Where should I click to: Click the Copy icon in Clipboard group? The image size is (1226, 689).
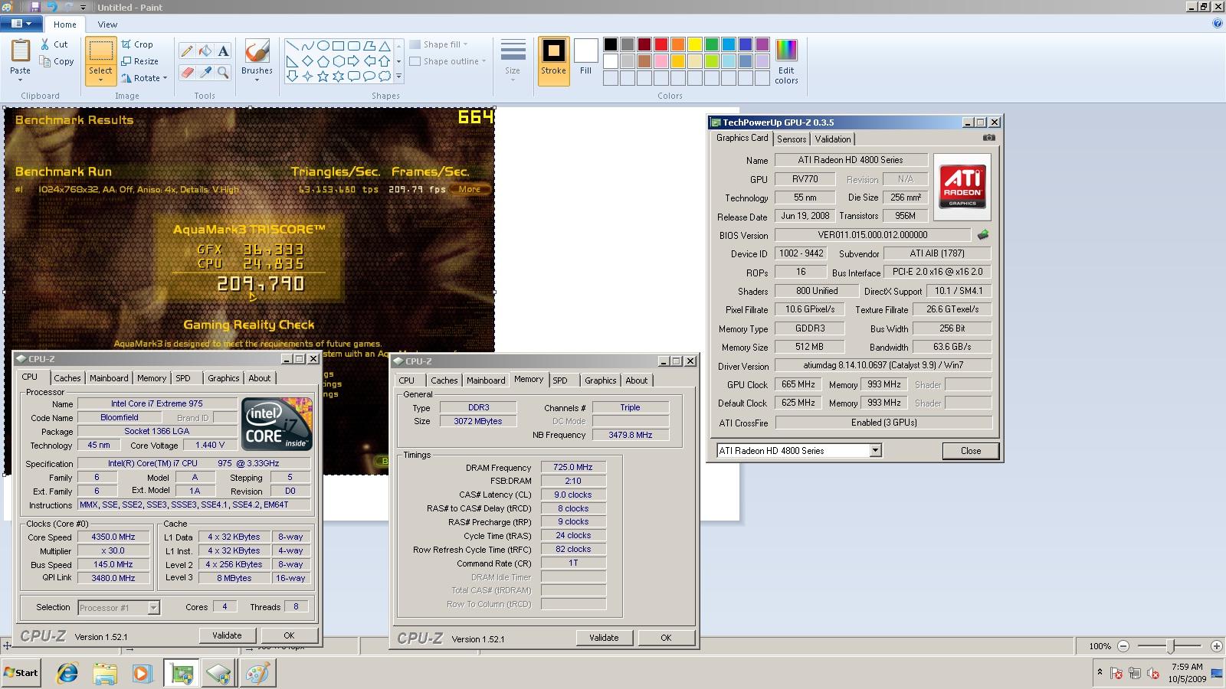coord(45,61)
